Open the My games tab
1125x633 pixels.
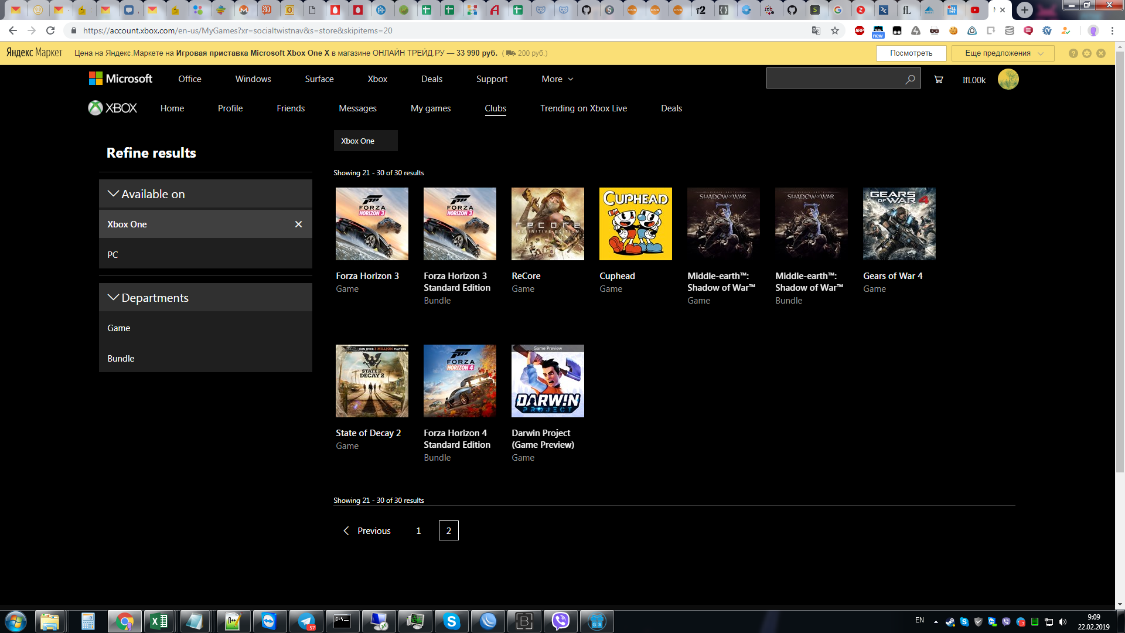[x=431, y=108]
